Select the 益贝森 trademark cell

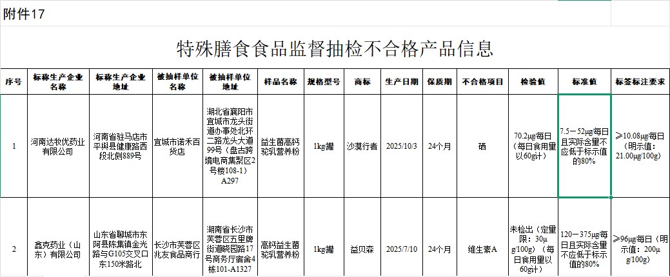tap(362, 249)
